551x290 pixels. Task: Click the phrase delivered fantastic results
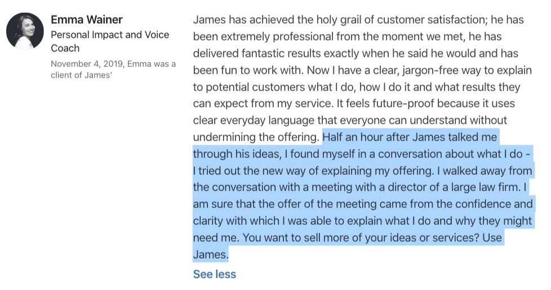[257, 53]
